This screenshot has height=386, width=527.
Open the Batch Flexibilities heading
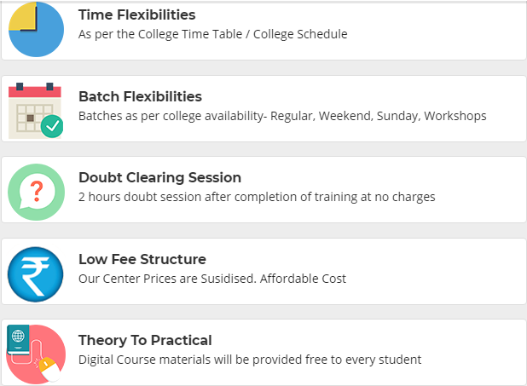(140, 96)
